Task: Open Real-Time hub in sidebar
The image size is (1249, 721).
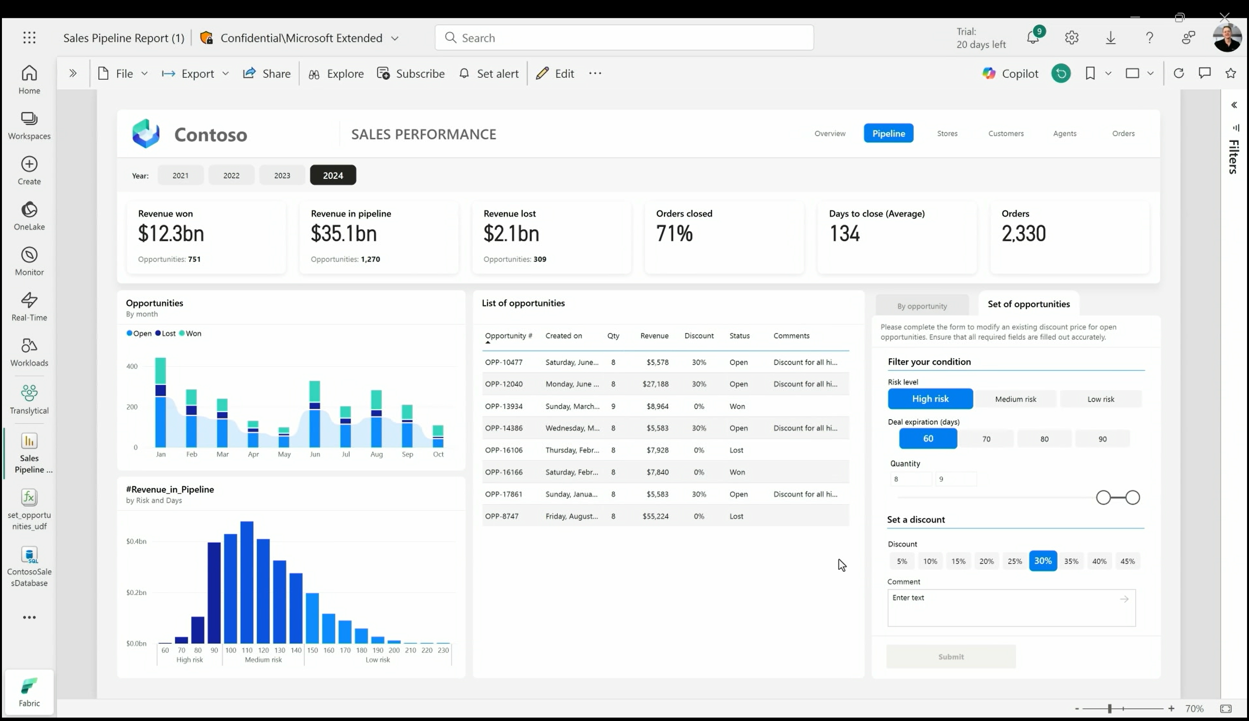Action: pyautogui.click(x=29, y=307)
